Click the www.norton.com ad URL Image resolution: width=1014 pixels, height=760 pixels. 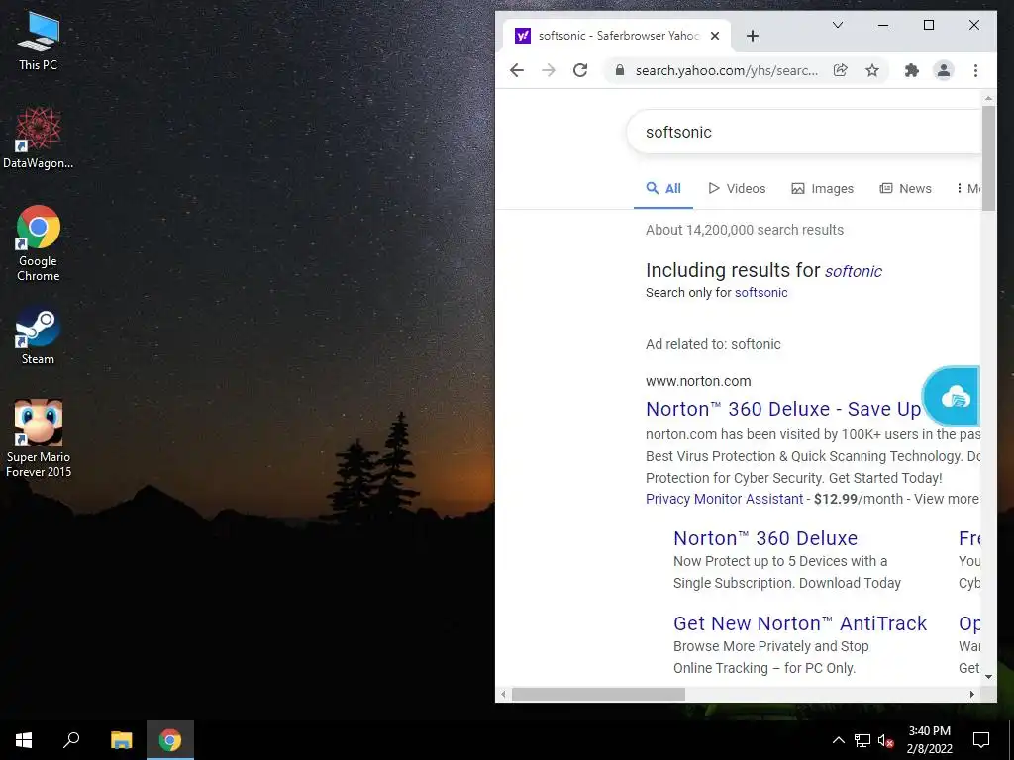698,381
